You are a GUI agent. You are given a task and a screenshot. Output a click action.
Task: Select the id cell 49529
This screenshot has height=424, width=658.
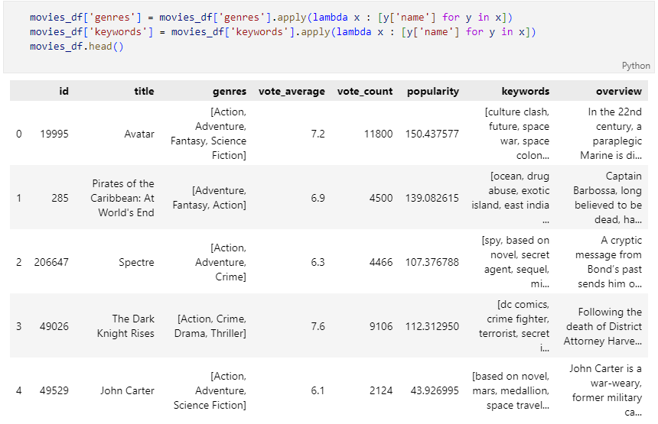click(54, 390)
